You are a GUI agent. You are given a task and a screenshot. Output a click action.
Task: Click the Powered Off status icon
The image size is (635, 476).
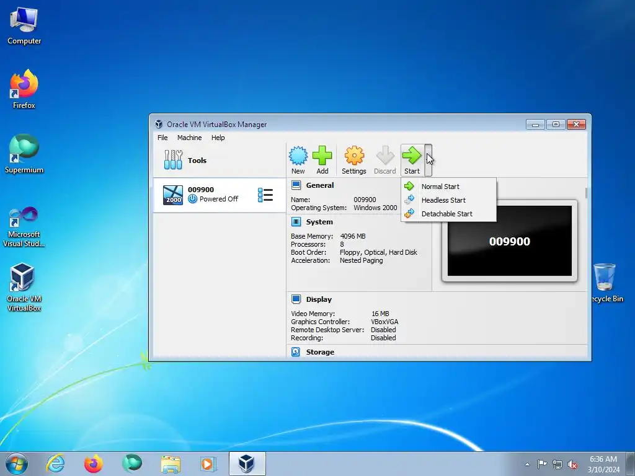[x=193, y=199]
